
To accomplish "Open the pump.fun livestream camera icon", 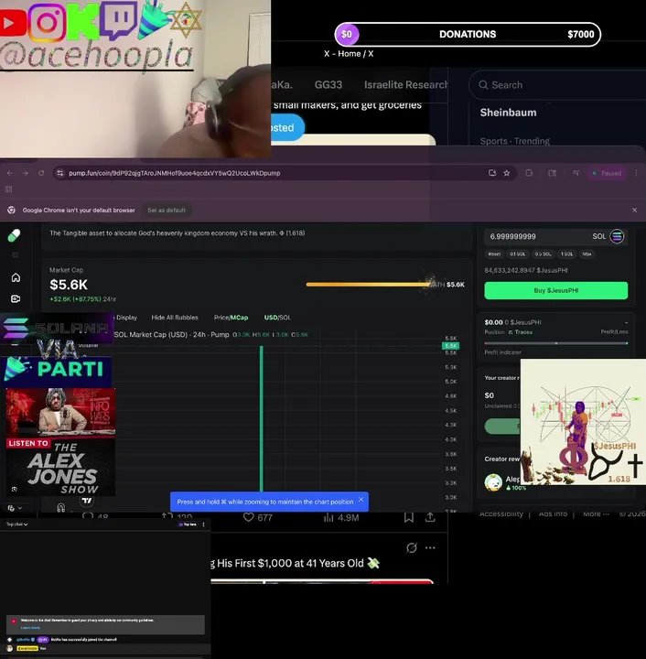I will 16,298.
